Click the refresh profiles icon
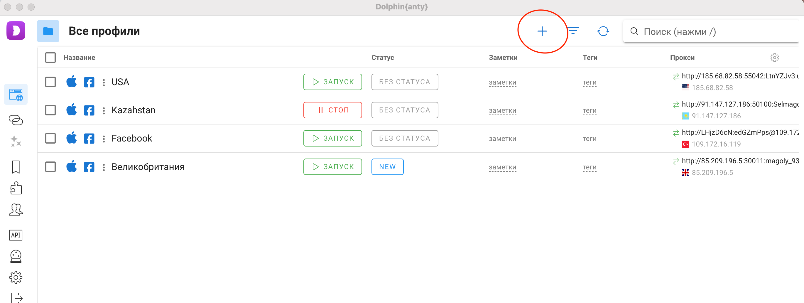Screen dimensions: 804x303 click(x=603, y=31)
